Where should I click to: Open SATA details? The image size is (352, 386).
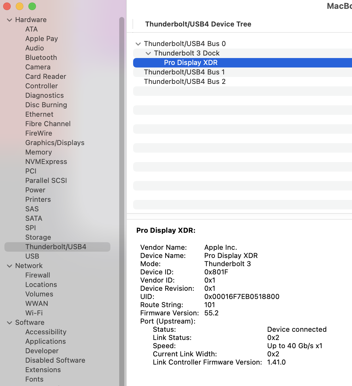34,219
